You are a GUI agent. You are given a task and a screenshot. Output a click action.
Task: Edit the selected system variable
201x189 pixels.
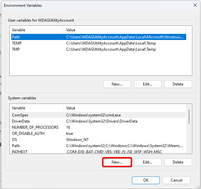pos(148,162)
